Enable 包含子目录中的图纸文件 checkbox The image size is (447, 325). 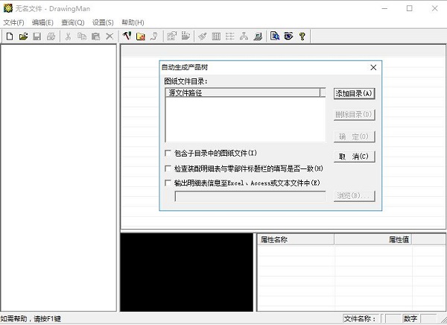pos(168,153)
